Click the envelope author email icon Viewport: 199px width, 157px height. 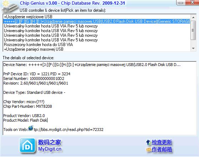pyautogui.click(x=148, y=150)
